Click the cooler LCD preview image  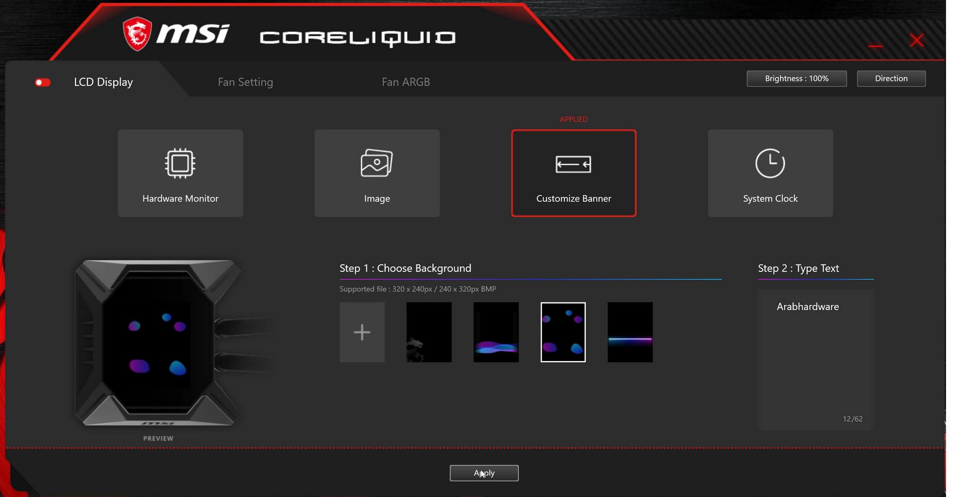(x=158, y=342)
